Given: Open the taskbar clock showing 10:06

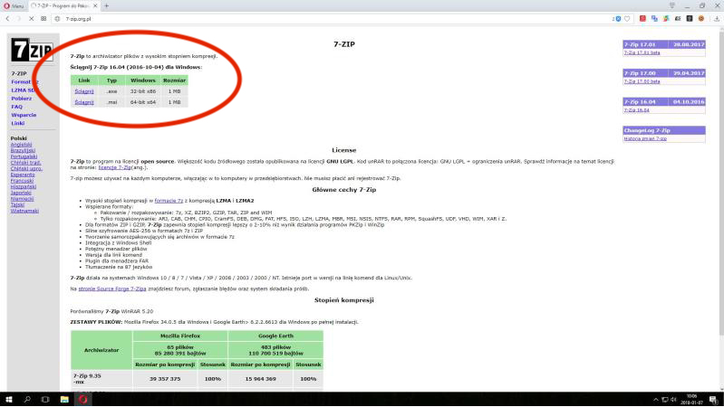Looking at the screenshot, I should click(x=691, y=399).
